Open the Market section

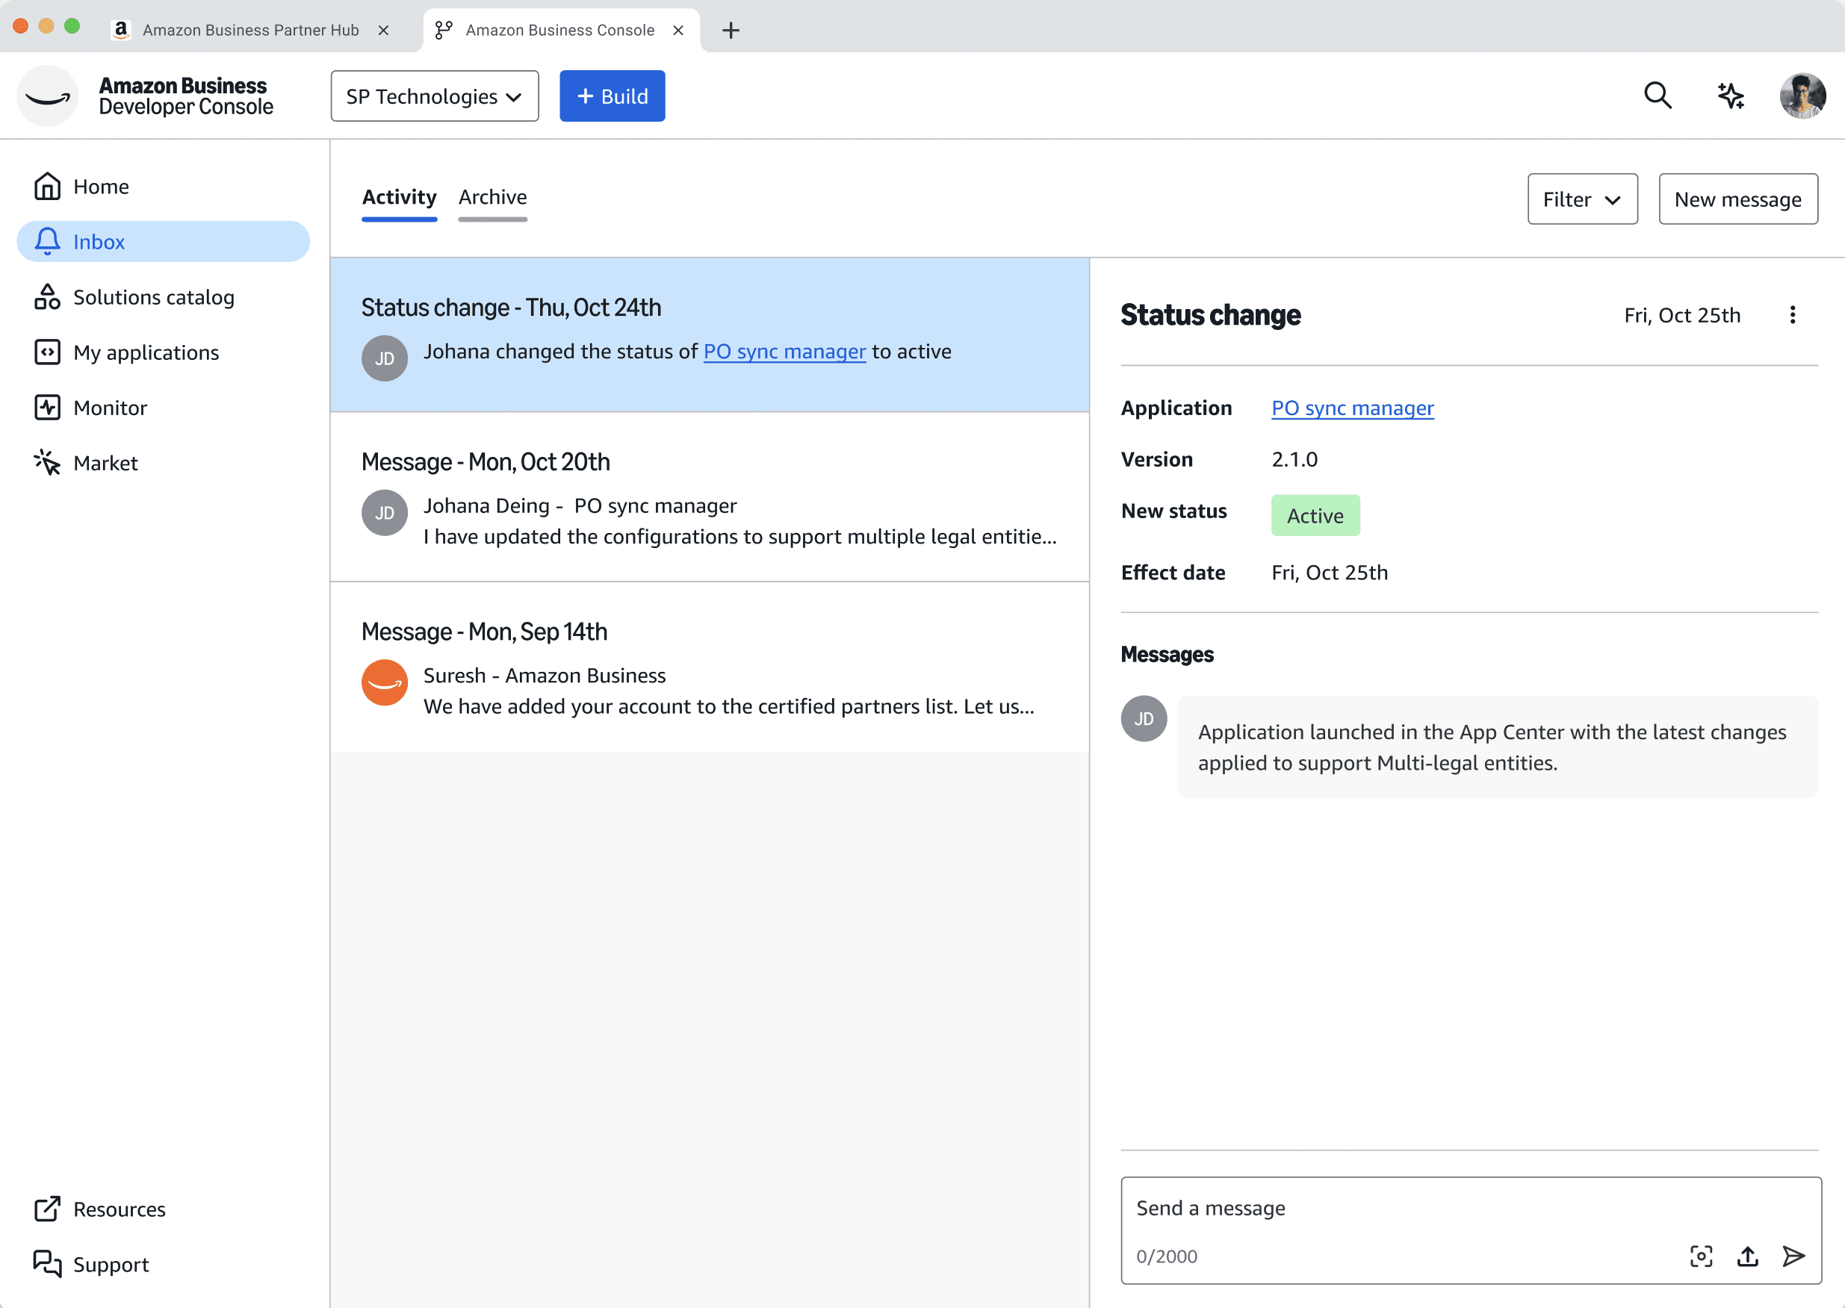pos(105,463)
